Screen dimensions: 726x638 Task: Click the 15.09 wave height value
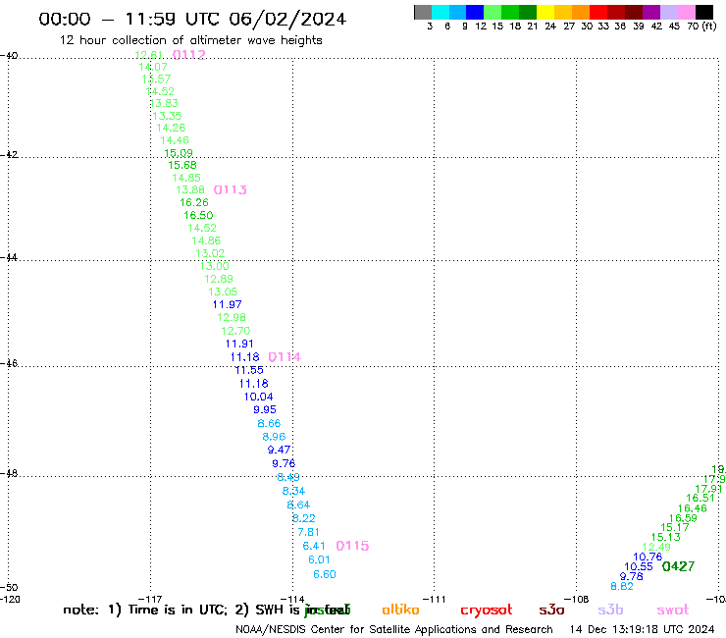179,153
